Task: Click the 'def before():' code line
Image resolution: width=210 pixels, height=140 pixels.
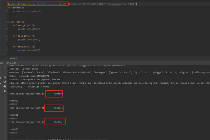Action: pyautogui.click(x=16, y=8)
